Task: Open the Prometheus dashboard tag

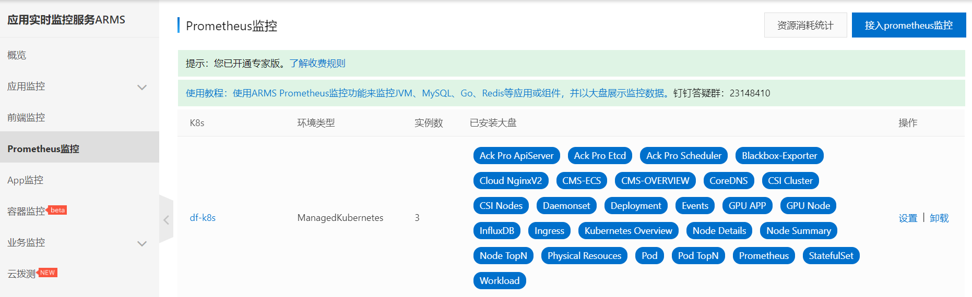Action: (764, 256)
